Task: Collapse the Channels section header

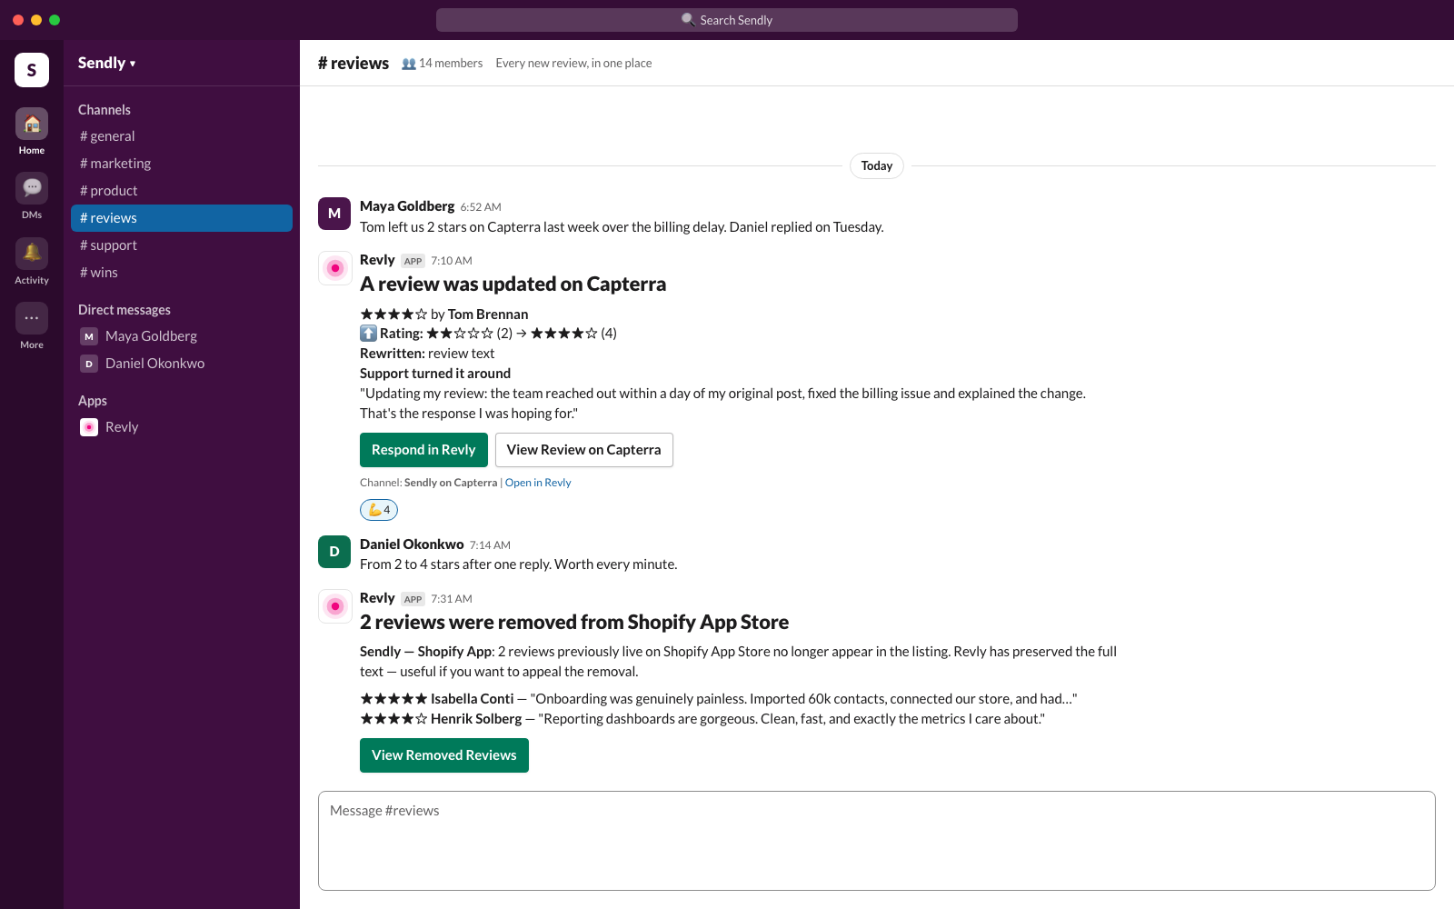Action: click(x=105, y=110)
